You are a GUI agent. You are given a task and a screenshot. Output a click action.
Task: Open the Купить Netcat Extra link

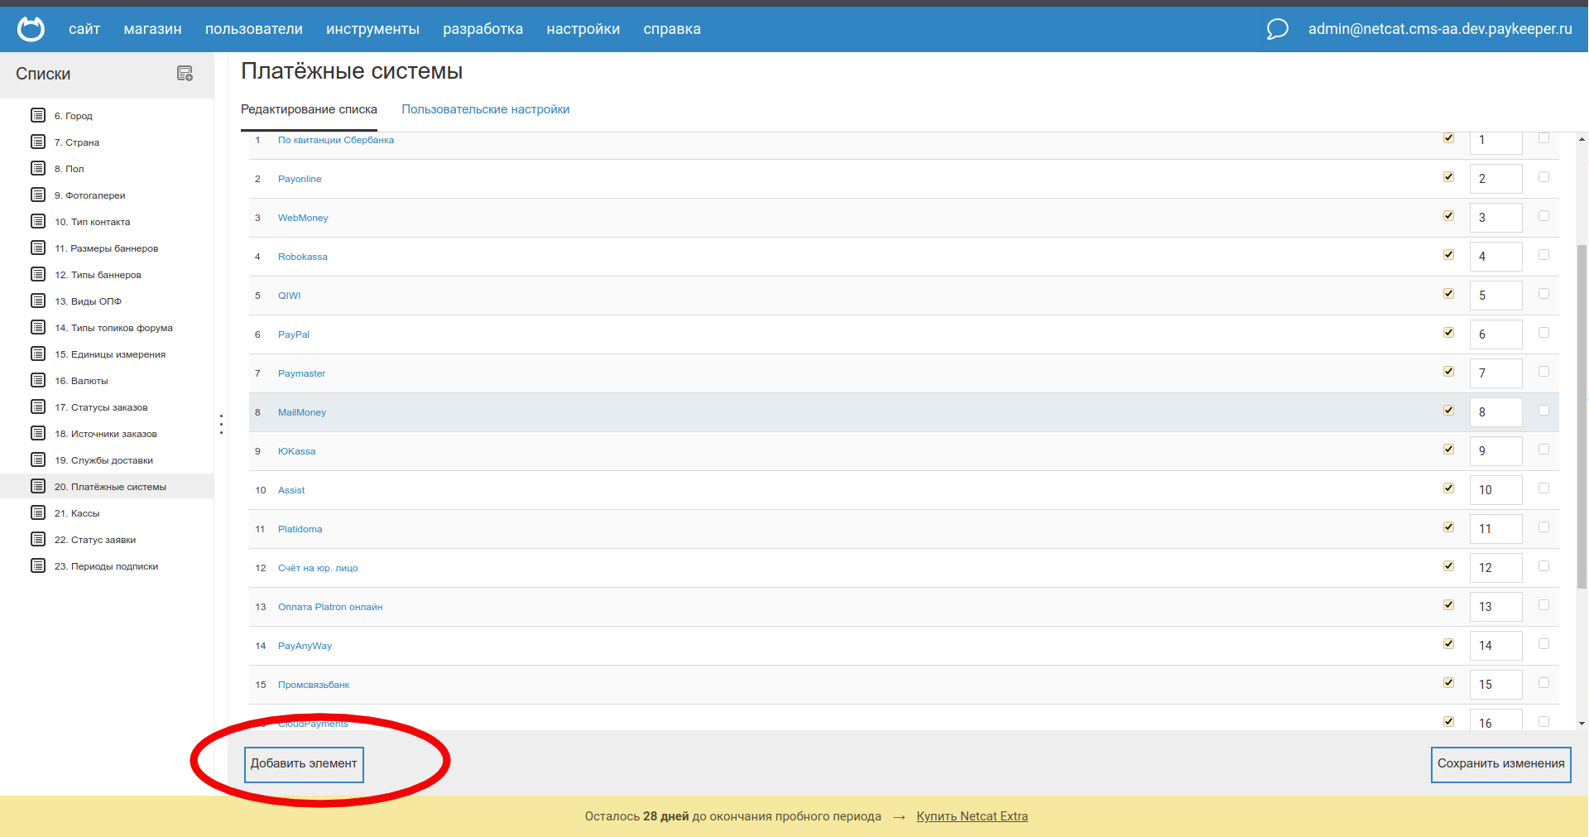click(x=972, y=816)
